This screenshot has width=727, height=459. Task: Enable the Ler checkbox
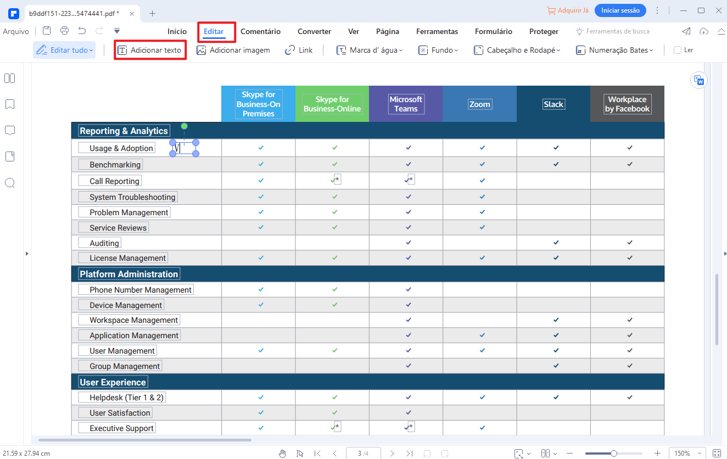tap(678, 50)
